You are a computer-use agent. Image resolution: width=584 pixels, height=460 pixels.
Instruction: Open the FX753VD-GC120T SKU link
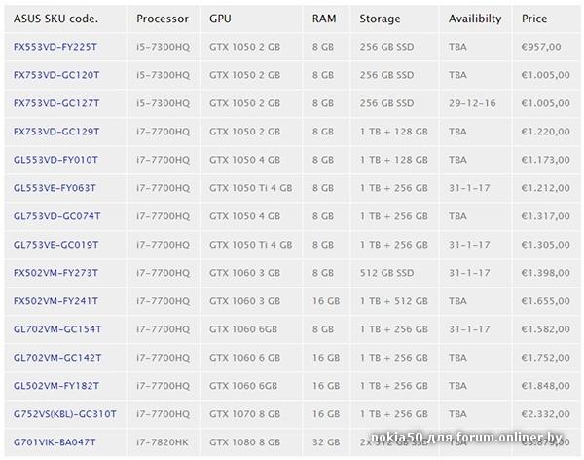coord(56,75)
